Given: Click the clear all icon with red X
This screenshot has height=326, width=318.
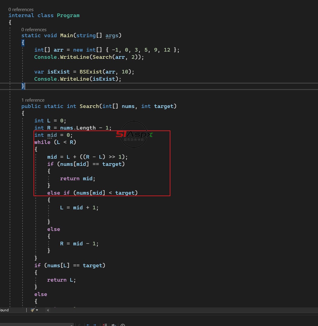Looking at the screenshot, I should pos(105,325).
